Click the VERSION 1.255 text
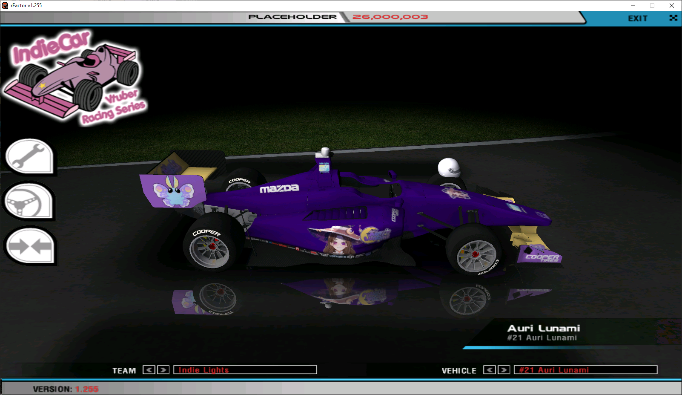Screen dimensions: 682x395 (66, 389)
